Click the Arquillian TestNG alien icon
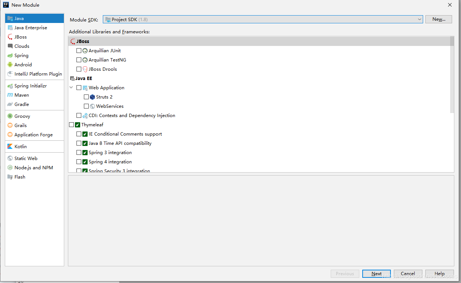This screenshot has width=461, height=283. pos(85,60)
